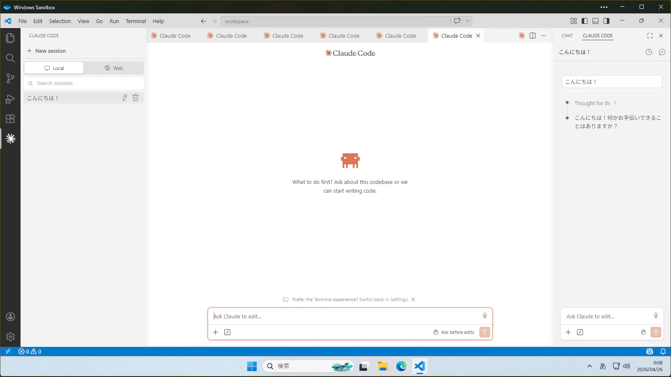
Task: Click the microphone in the editor prompt box
Action: pos(485,316)
